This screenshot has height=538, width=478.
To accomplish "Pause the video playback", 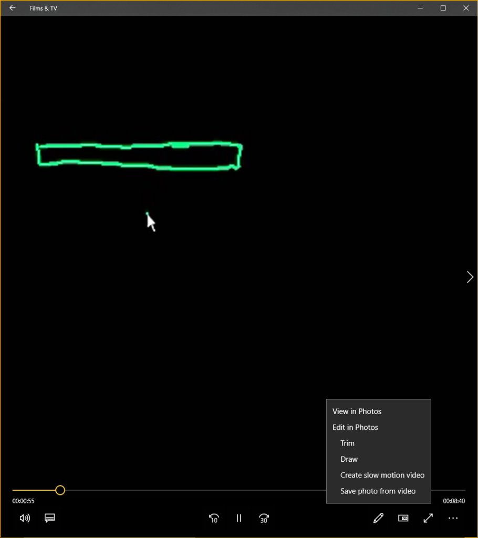I will point(239,518).
